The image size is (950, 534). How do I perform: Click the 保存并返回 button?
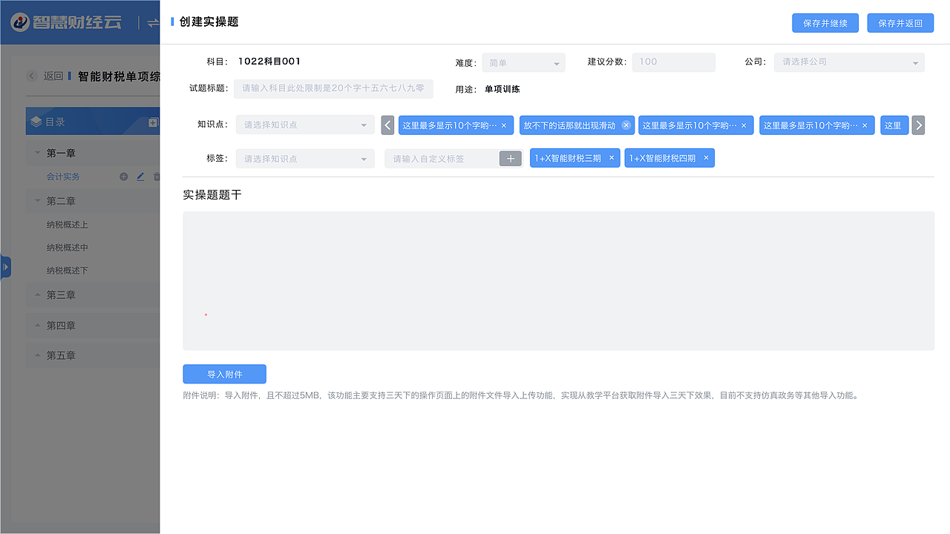900,22
